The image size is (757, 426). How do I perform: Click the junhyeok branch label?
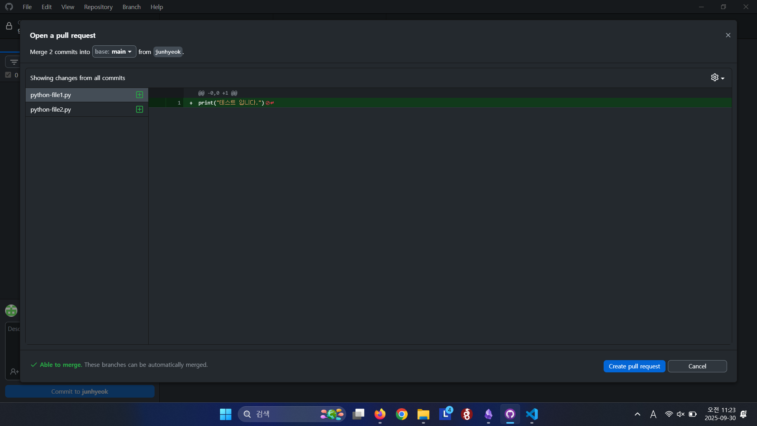pos(168,52)
